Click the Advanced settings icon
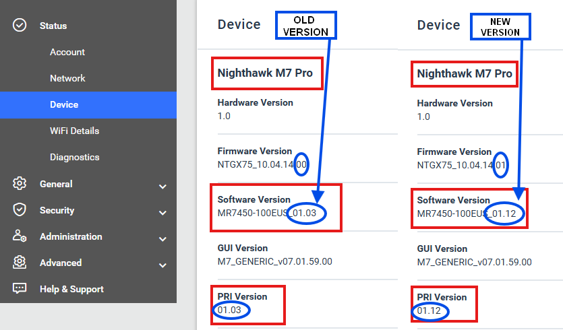Viewport: 563px width, 330px height. [20, 263]
